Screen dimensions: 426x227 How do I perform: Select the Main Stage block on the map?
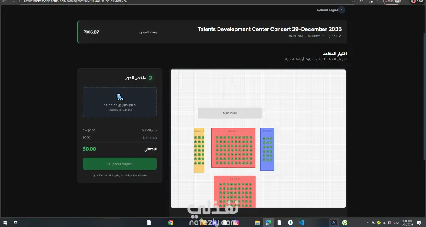coord(230,113)
